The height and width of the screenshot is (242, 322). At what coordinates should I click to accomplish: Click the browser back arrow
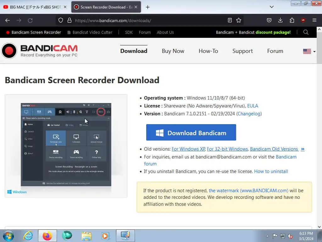(8, 20)
